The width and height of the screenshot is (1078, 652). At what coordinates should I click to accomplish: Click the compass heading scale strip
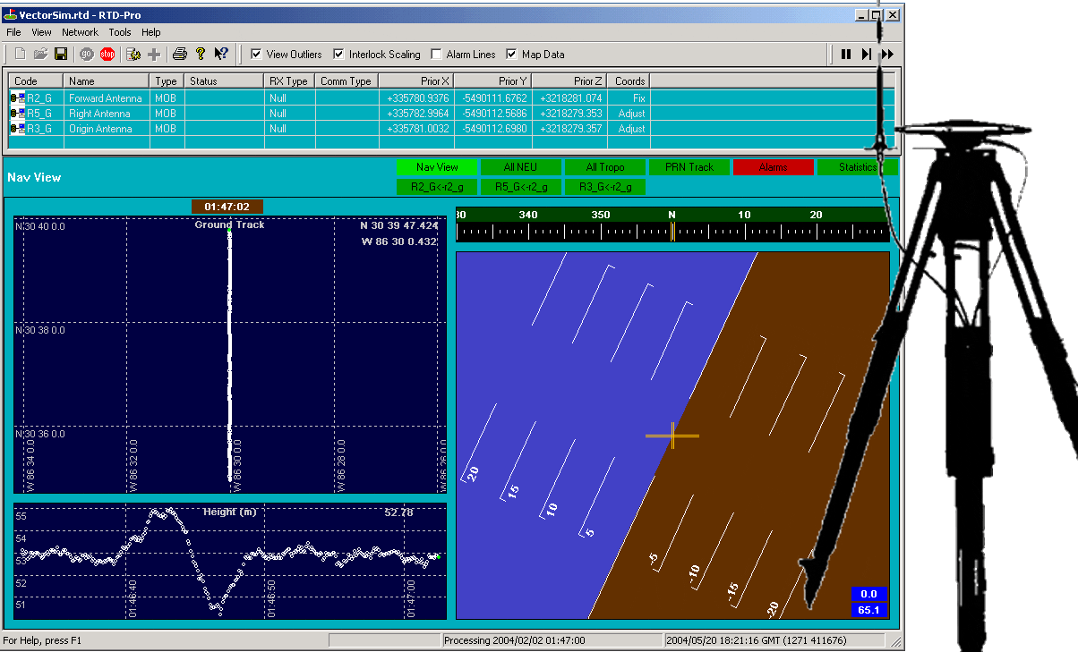pyautogui.click(x=672, y=224)
